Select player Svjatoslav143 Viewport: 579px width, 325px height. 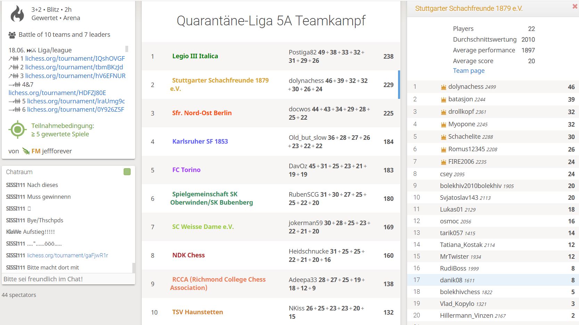click(x=493, y=198)
